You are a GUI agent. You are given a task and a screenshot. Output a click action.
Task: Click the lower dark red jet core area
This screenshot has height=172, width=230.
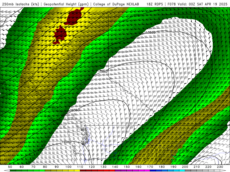pyautogui.click(x=60, y=35)
